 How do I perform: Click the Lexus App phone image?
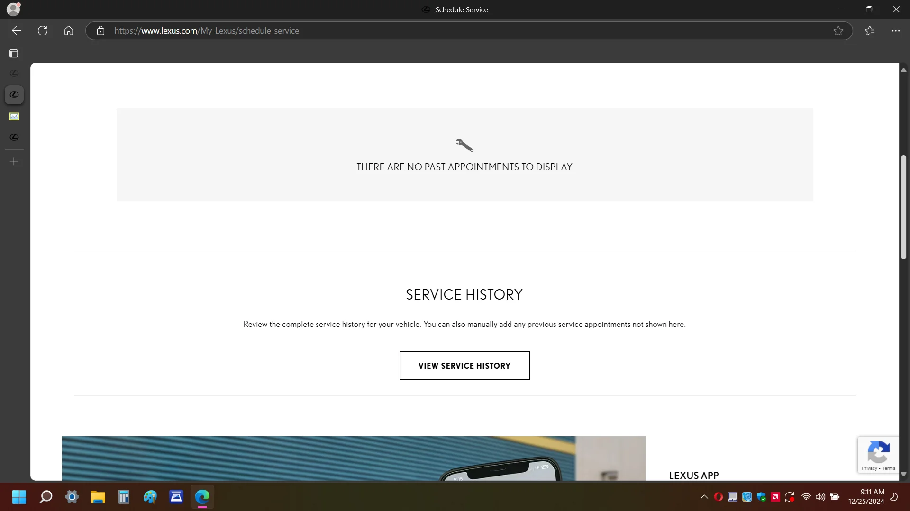coord(354,458)
